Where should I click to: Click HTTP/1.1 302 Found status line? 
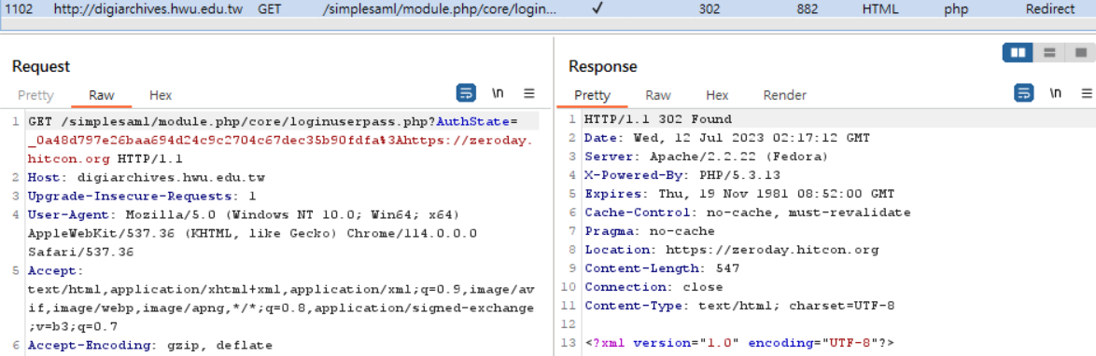point(658,118)
